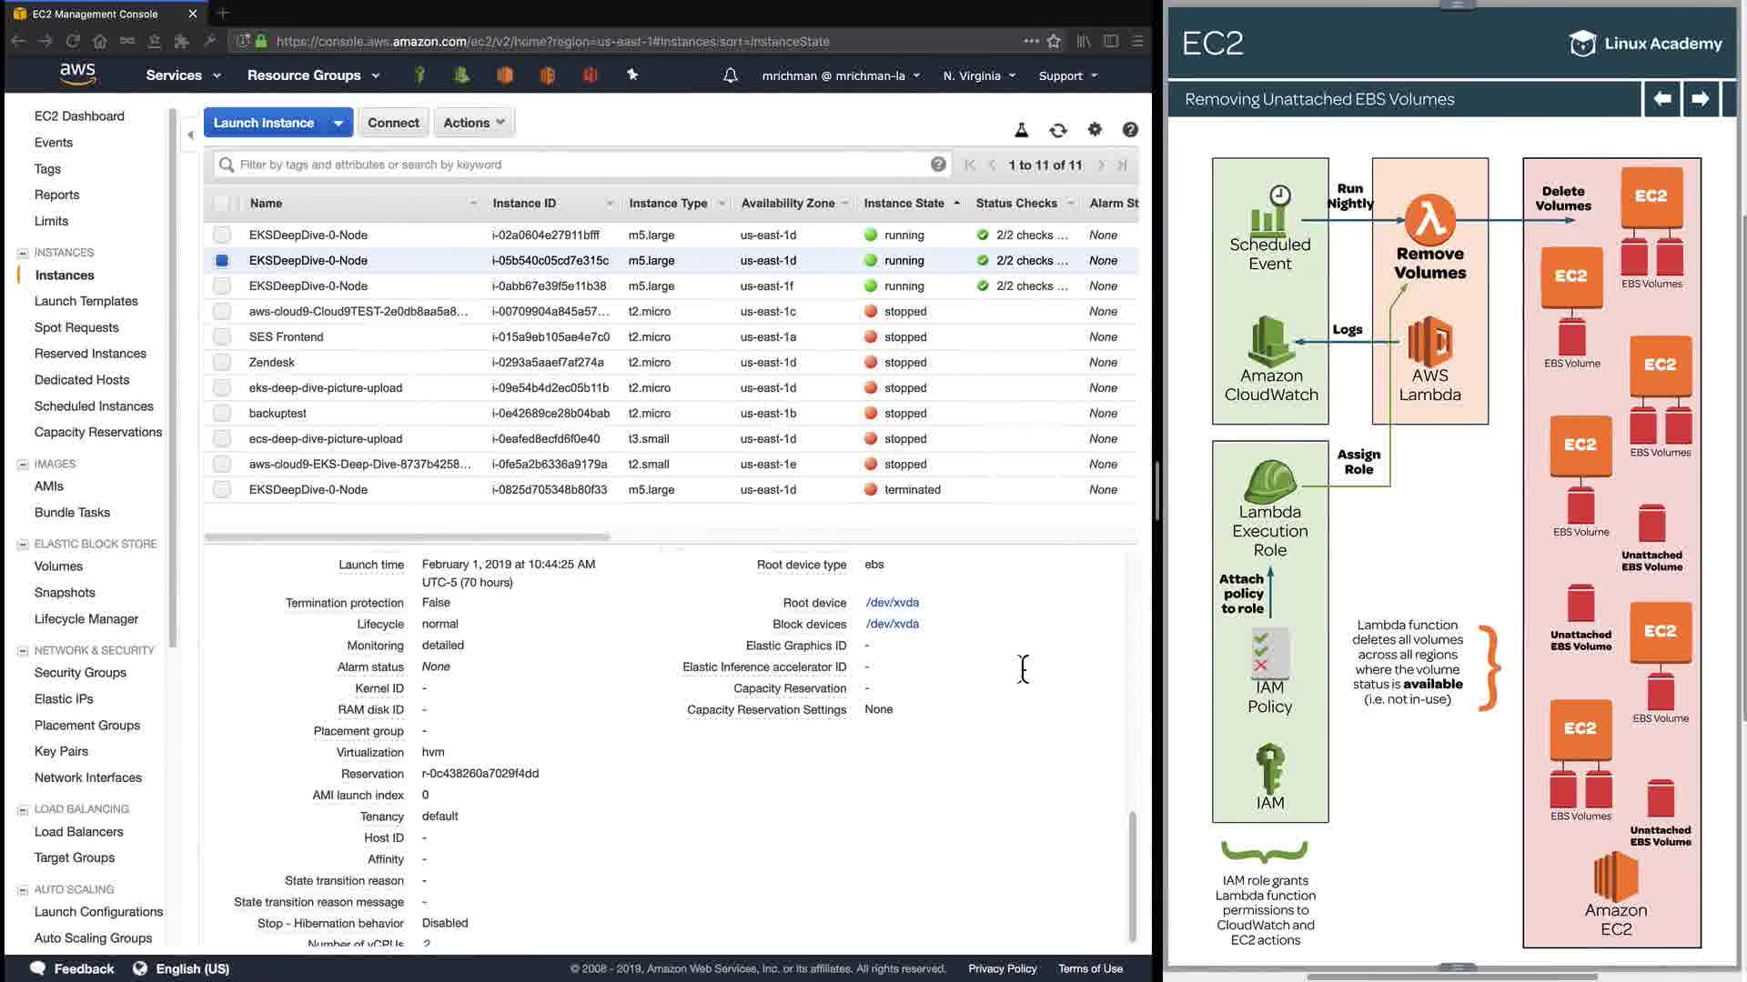Uncheck the selected EKSDeepDive-0-Node row checkbox
The width and height of the screenshot is (1747, 982).
[x=222, y=260]
